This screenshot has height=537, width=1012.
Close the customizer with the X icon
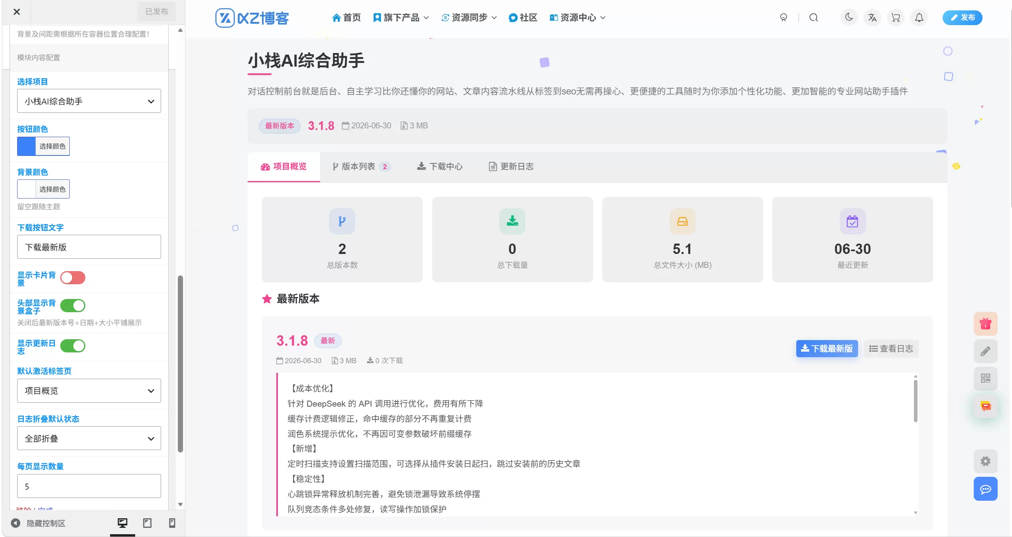[16, 12]
